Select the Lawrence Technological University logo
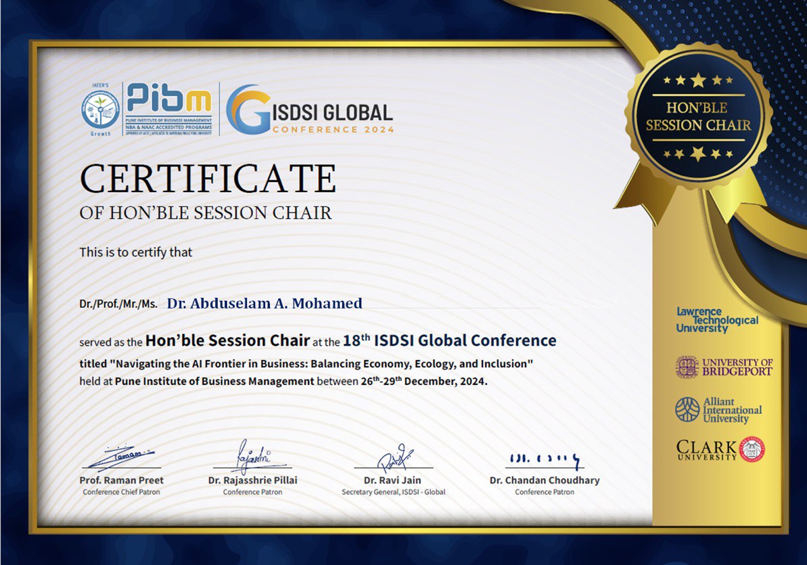The height and width of the screenshot is (565, 807). (x=717, y=320)
